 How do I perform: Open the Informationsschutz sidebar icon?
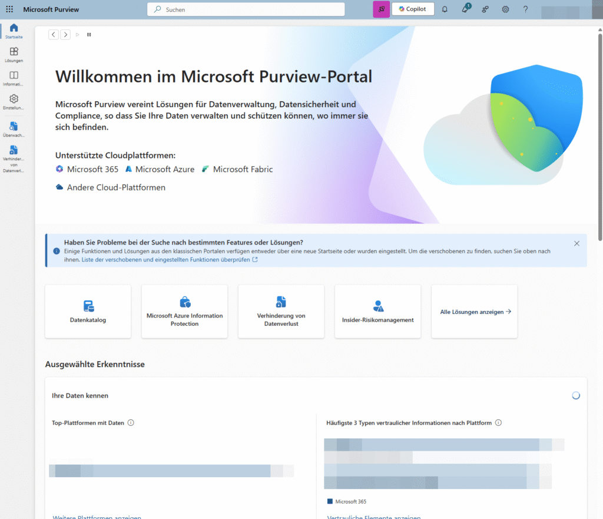coord(12,78)
